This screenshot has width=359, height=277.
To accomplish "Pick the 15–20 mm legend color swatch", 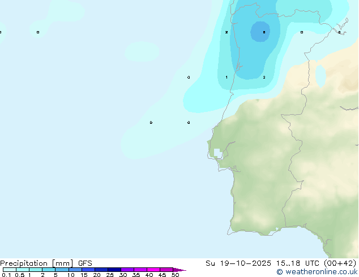I will pos(88,270).
